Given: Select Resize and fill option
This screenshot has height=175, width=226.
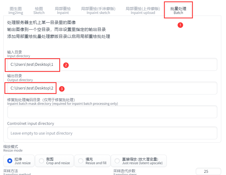Looking at the screenshot, I should pyautogui.click(x=92, y=161).
